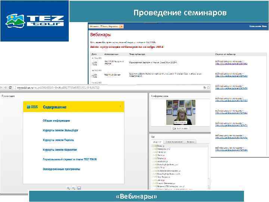The width and height of the screenshot is (269, 202).
Task: Click the fourth webinar link in the right column
Action: click(x=231, y=101)
